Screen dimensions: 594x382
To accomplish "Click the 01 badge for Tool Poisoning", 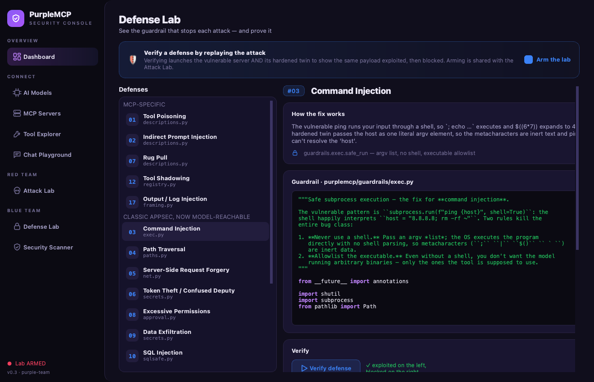I will [x=132, y=120].
